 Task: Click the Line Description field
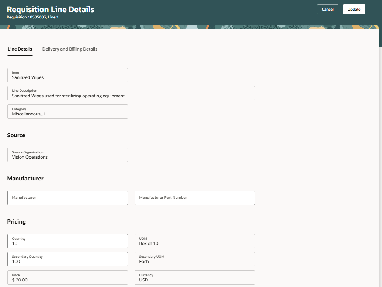pos(131,93)
